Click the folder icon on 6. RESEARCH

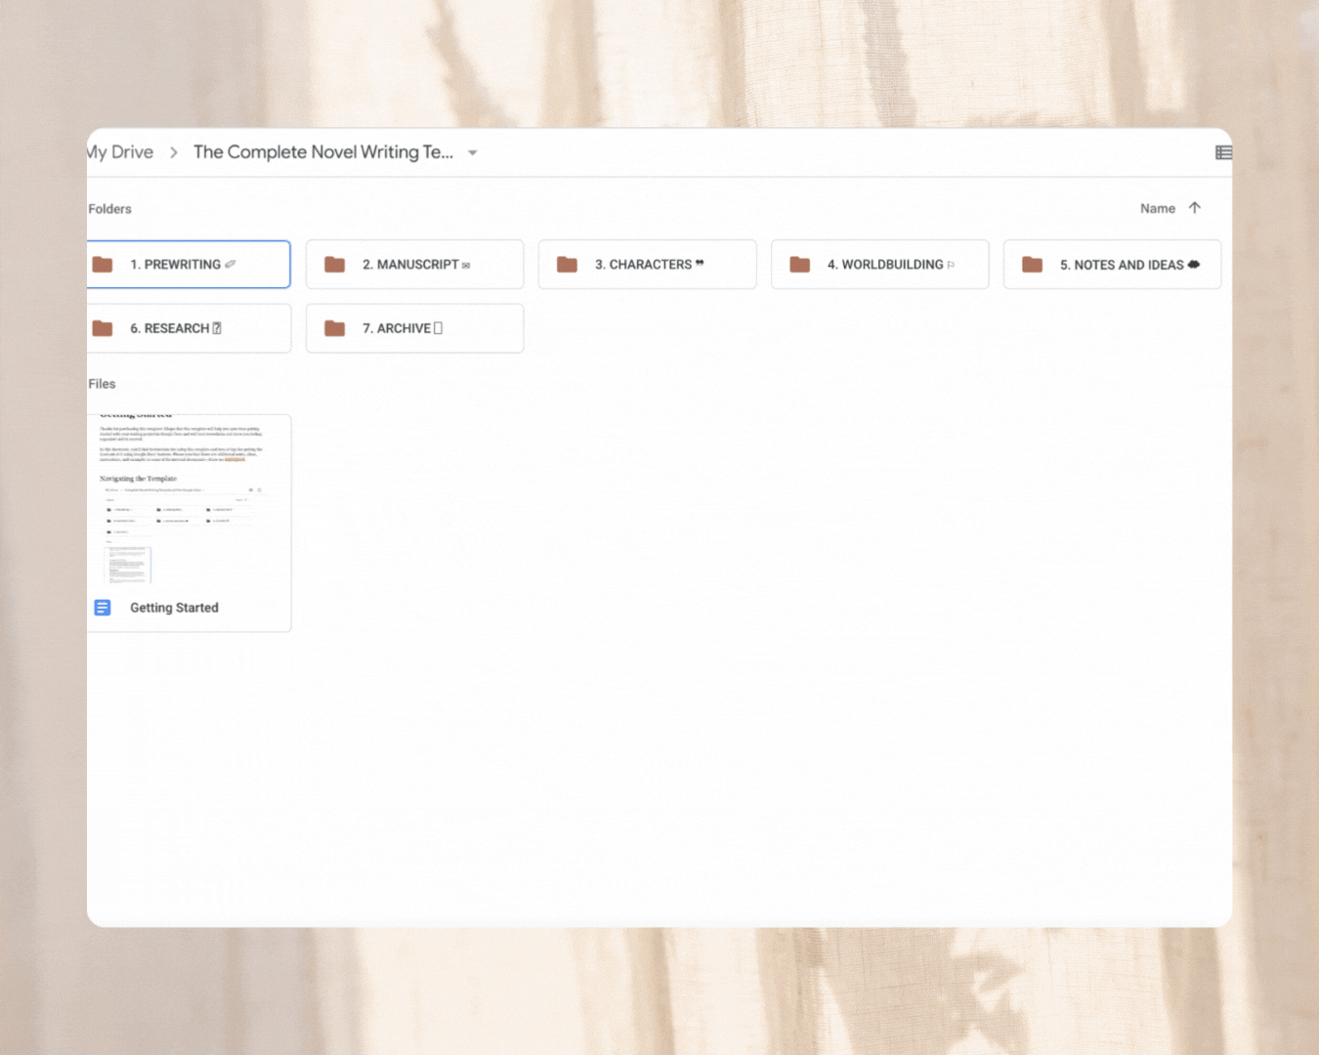tap(103, 327)
